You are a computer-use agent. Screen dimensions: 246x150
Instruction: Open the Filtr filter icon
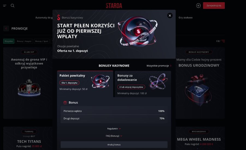pyautogui.click(x=223, y=41)
